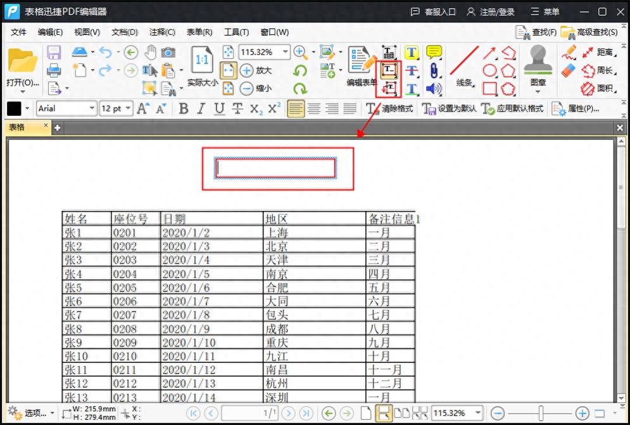Select the Stamp (图章) tool
This screenshot has height=425, width=630.
tap(538, 66)
